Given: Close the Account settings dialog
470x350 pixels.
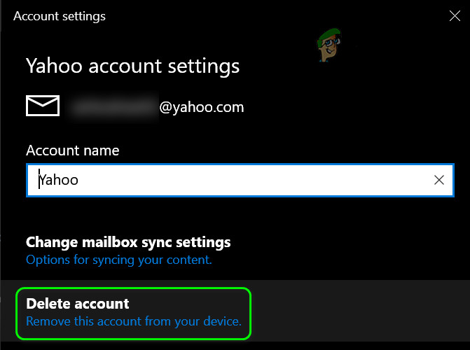Looking at the screenshot, I should point(455,16).
